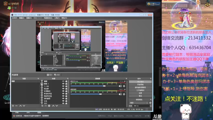Open 设置 settings in Controls panel
Screen dimensions: 213x120
pos(140,93)
